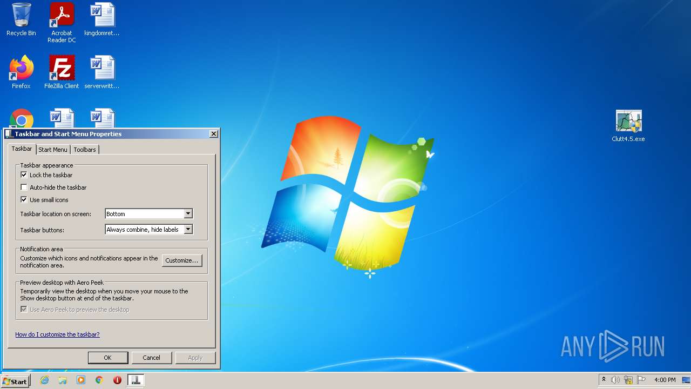Close the Taskbar and Start Menu Properties dialog
Image resolution: width=691 pixels, height=389 pixels.
214,134
